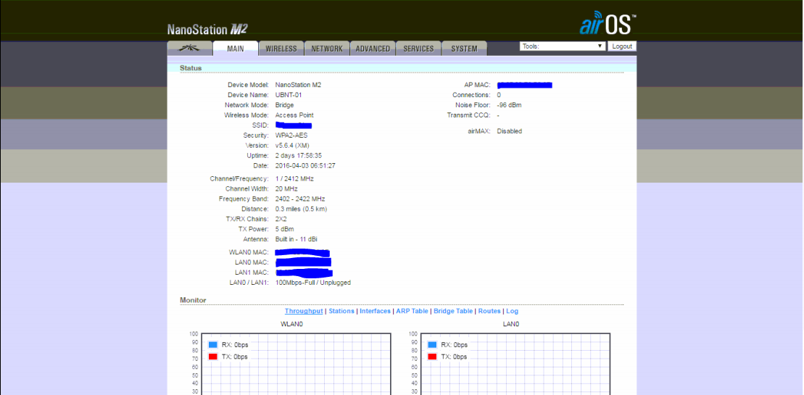
Task: Click the frequency band 2402 - 2422 MHz
Action: pyautogui.click(x=300, y=199)
